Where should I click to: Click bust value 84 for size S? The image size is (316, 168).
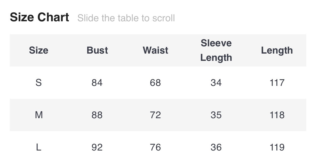coord(97,83)
